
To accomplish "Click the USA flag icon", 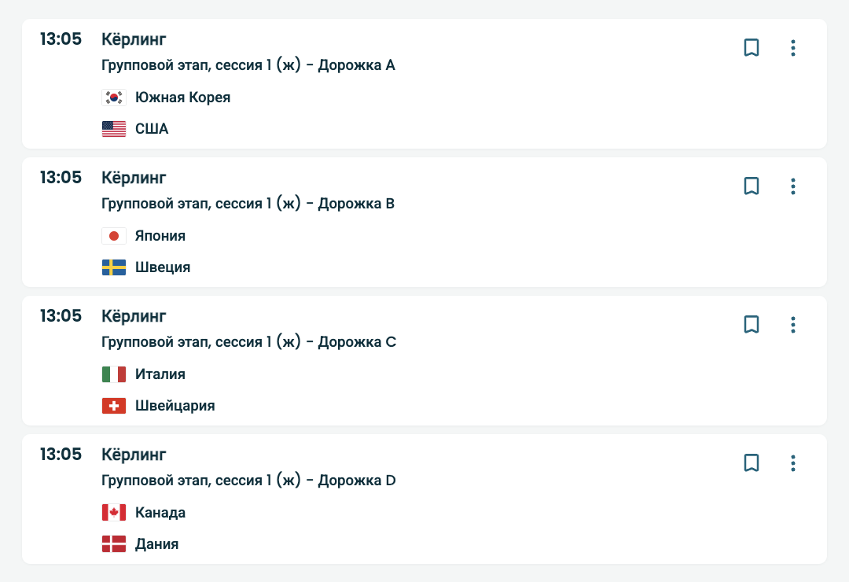I will point(114,129).
